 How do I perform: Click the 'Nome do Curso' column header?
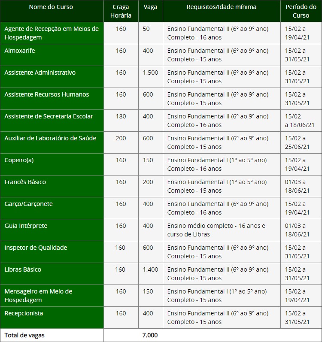(51, 7)
